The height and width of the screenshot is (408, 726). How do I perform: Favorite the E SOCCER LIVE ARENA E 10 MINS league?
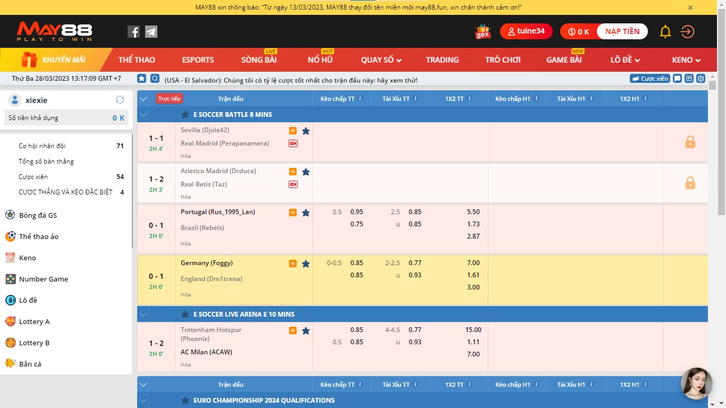(185, 314)
